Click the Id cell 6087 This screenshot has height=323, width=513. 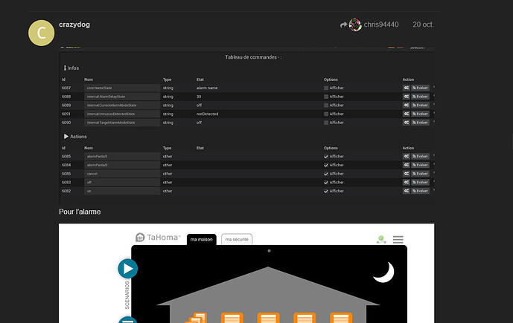pos(66,88)
